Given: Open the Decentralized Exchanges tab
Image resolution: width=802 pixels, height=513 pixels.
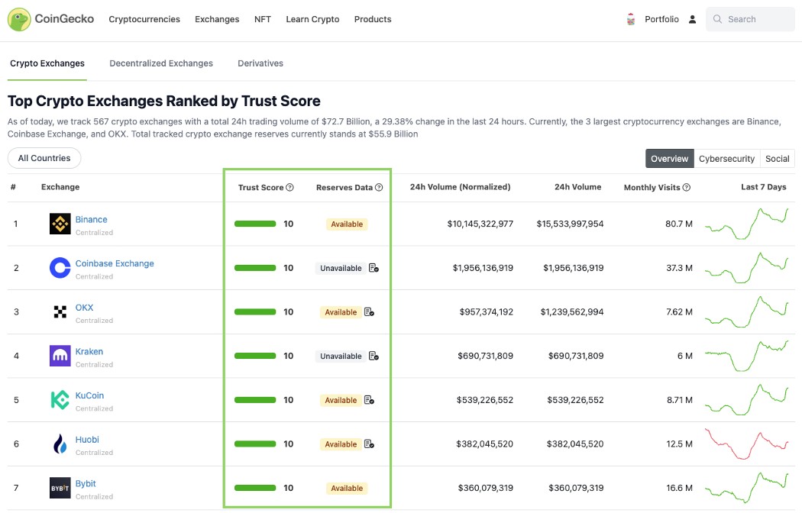Looking at the screenshot, I should [x=161, y=63].
